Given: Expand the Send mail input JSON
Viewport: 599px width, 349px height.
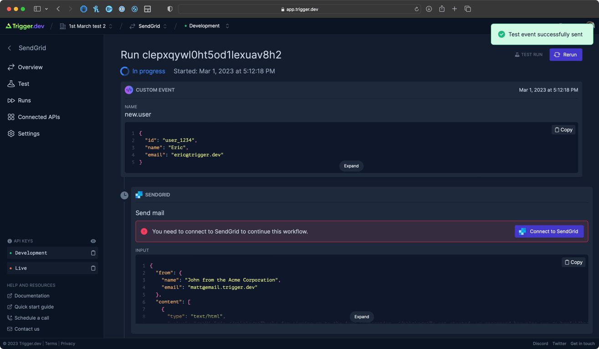Looking at the screenshot, I should point(362,317).
